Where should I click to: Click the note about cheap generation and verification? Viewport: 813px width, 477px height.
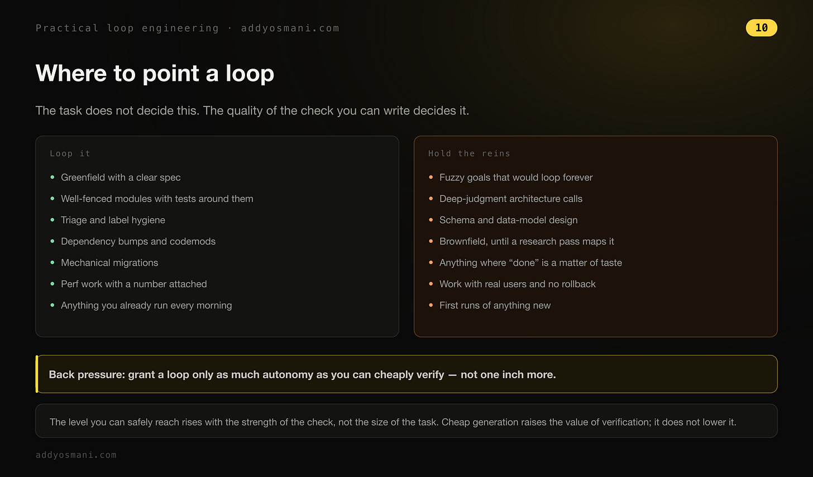(x=393, y=422)
